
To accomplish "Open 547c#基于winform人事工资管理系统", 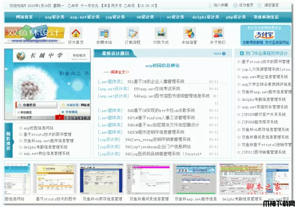I will [x=161, y=118].
